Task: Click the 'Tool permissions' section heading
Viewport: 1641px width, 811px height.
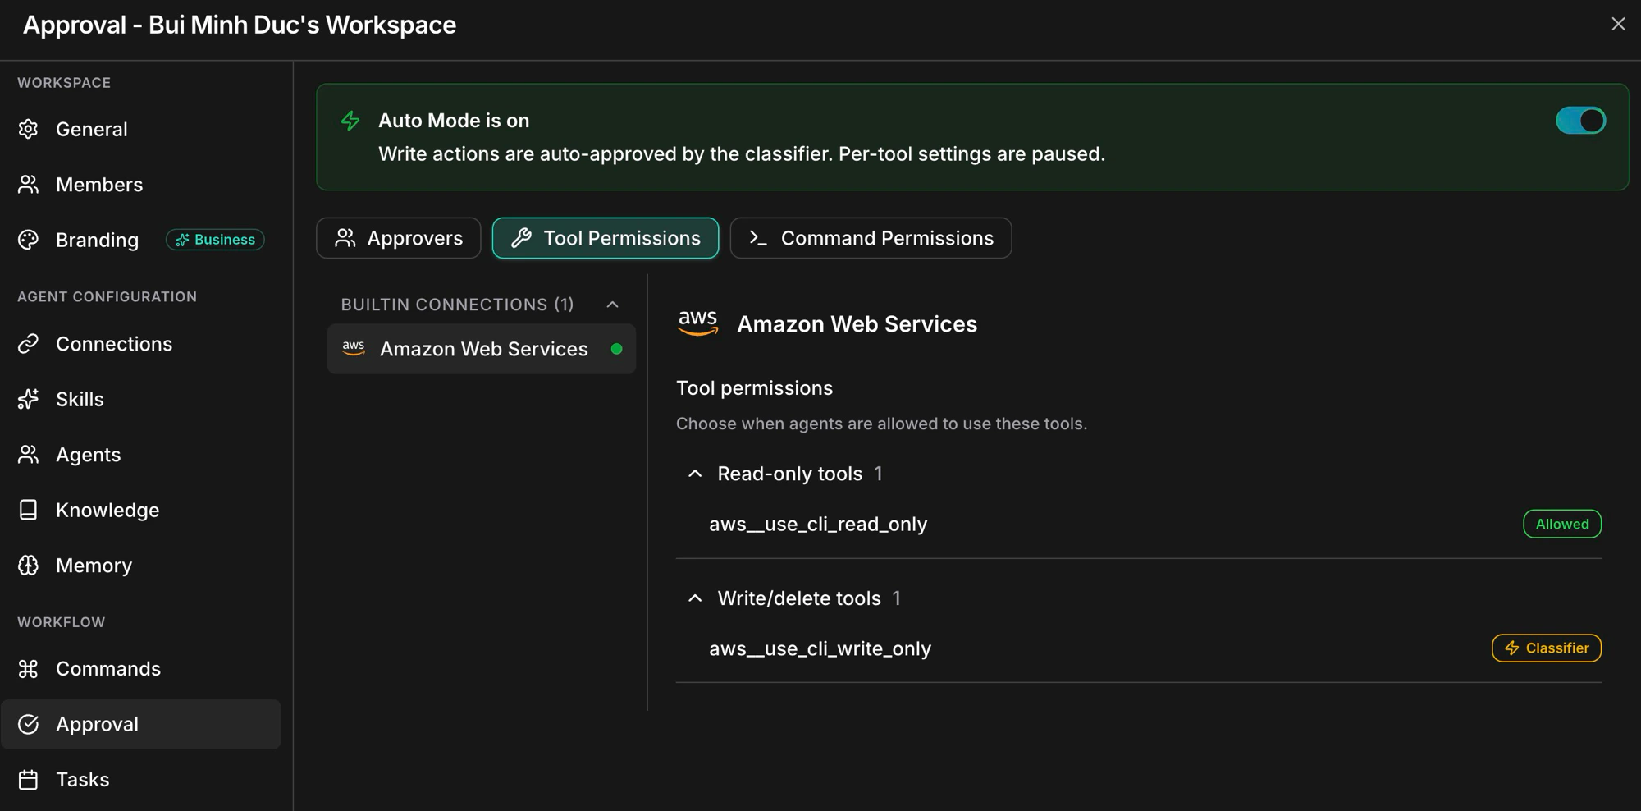Action: (x=754, y=388)
